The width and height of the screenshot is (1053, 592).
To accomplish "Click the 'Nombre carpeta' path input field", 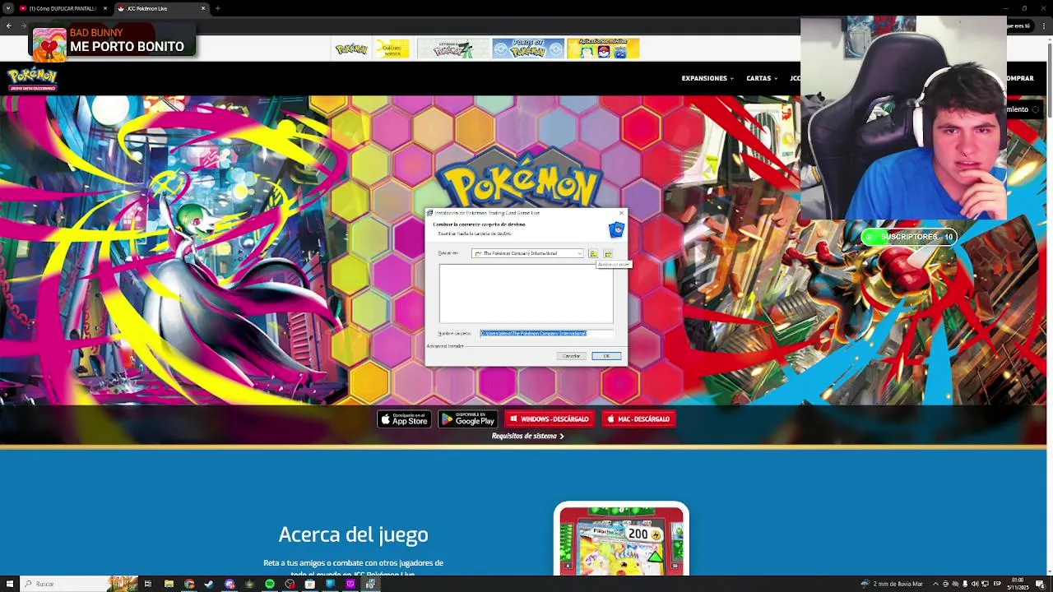I will [x=546, y=333].
